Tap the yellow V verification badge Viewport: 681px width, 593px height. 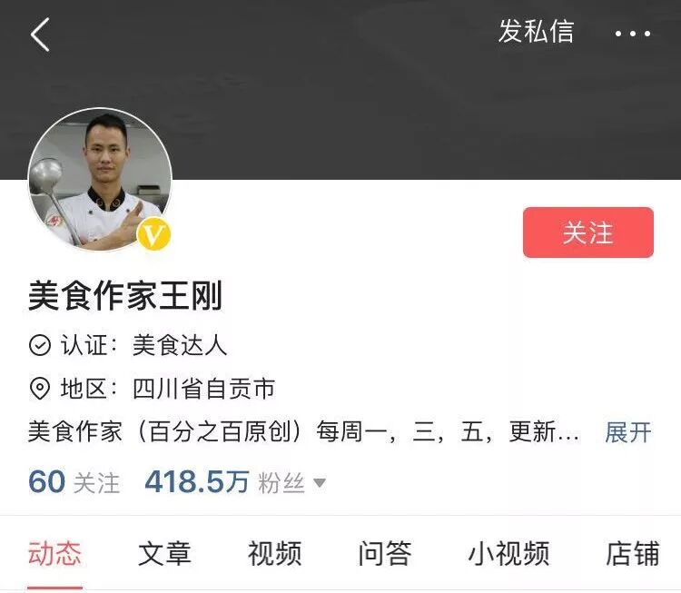[153, 234]
